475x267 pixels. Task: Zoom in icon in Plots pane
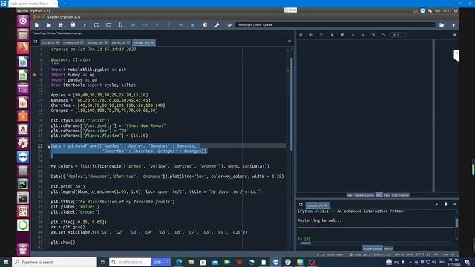373,35
